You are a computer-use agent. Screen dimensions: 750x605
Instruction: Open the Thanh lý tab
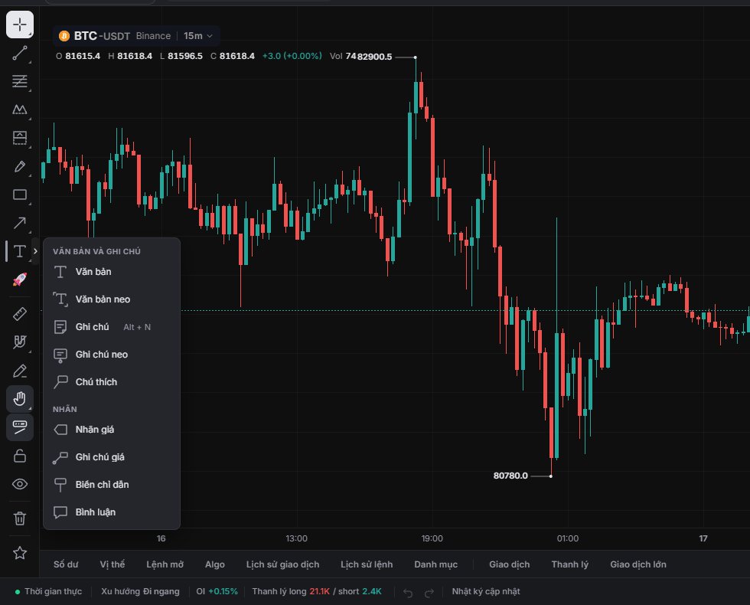569,564
